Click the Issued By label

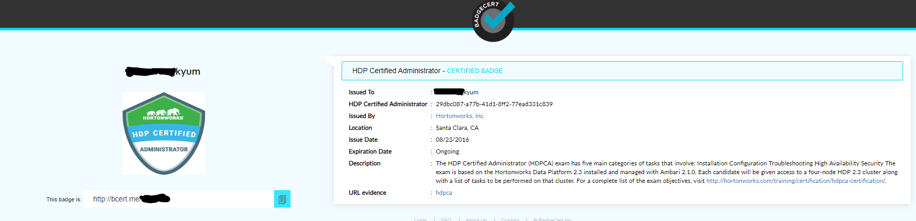point(362,116)
